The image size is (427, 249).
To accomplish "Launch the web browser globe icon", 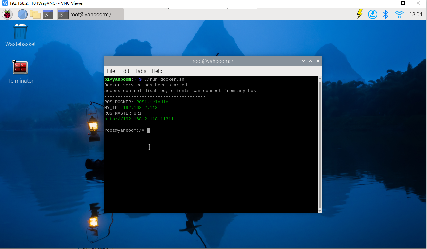I will coord(23,14).
